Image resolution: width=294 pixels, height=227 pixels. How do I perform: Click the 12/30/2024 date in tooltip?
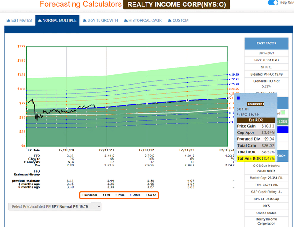pos(256,103)
